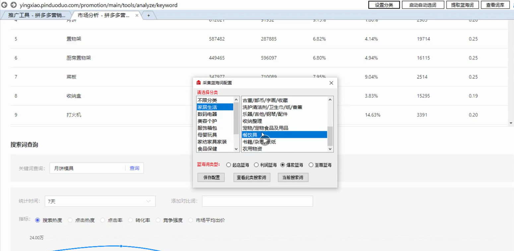Expand the 统计时间 7天 dropdown
The image size is (514, 251).
(x=148, y=201)
